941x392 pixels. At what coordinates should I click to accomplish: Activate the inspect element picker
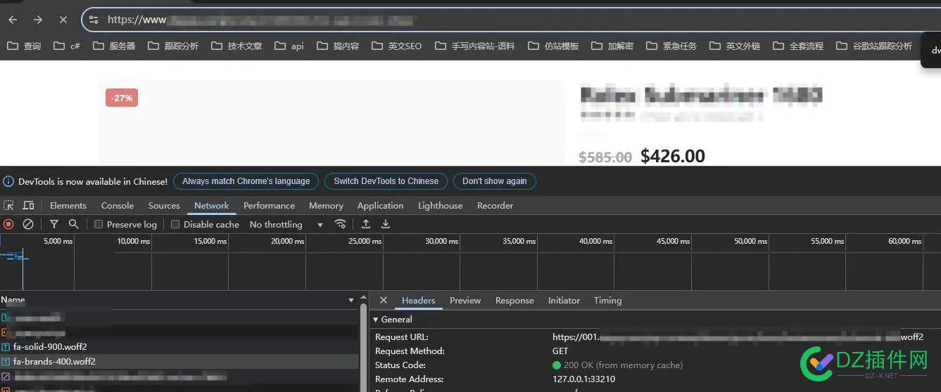[x=8, y=205]
